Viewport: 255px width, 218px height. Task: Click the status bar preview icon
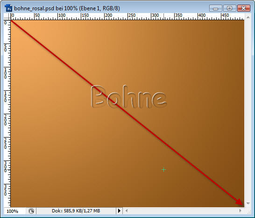point(31,211)
